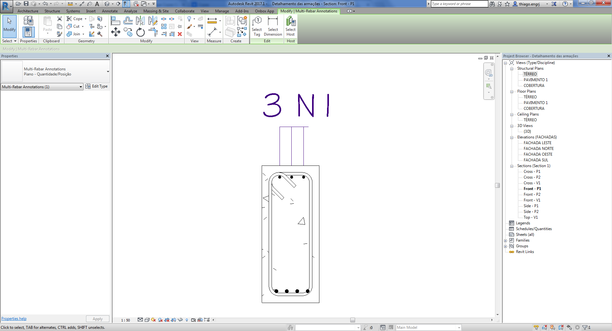This screenshot has width=612, height=331.
Task: Select the Move tool in Modify panel
Action: point(116,32)
